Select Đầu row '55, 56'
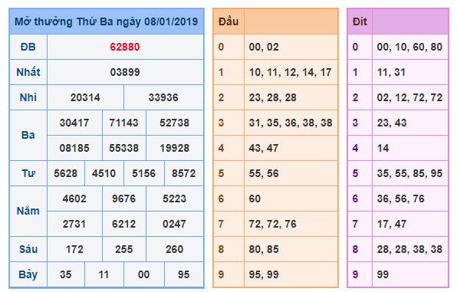Screen dimensions: 457x292 pos(264,173)
